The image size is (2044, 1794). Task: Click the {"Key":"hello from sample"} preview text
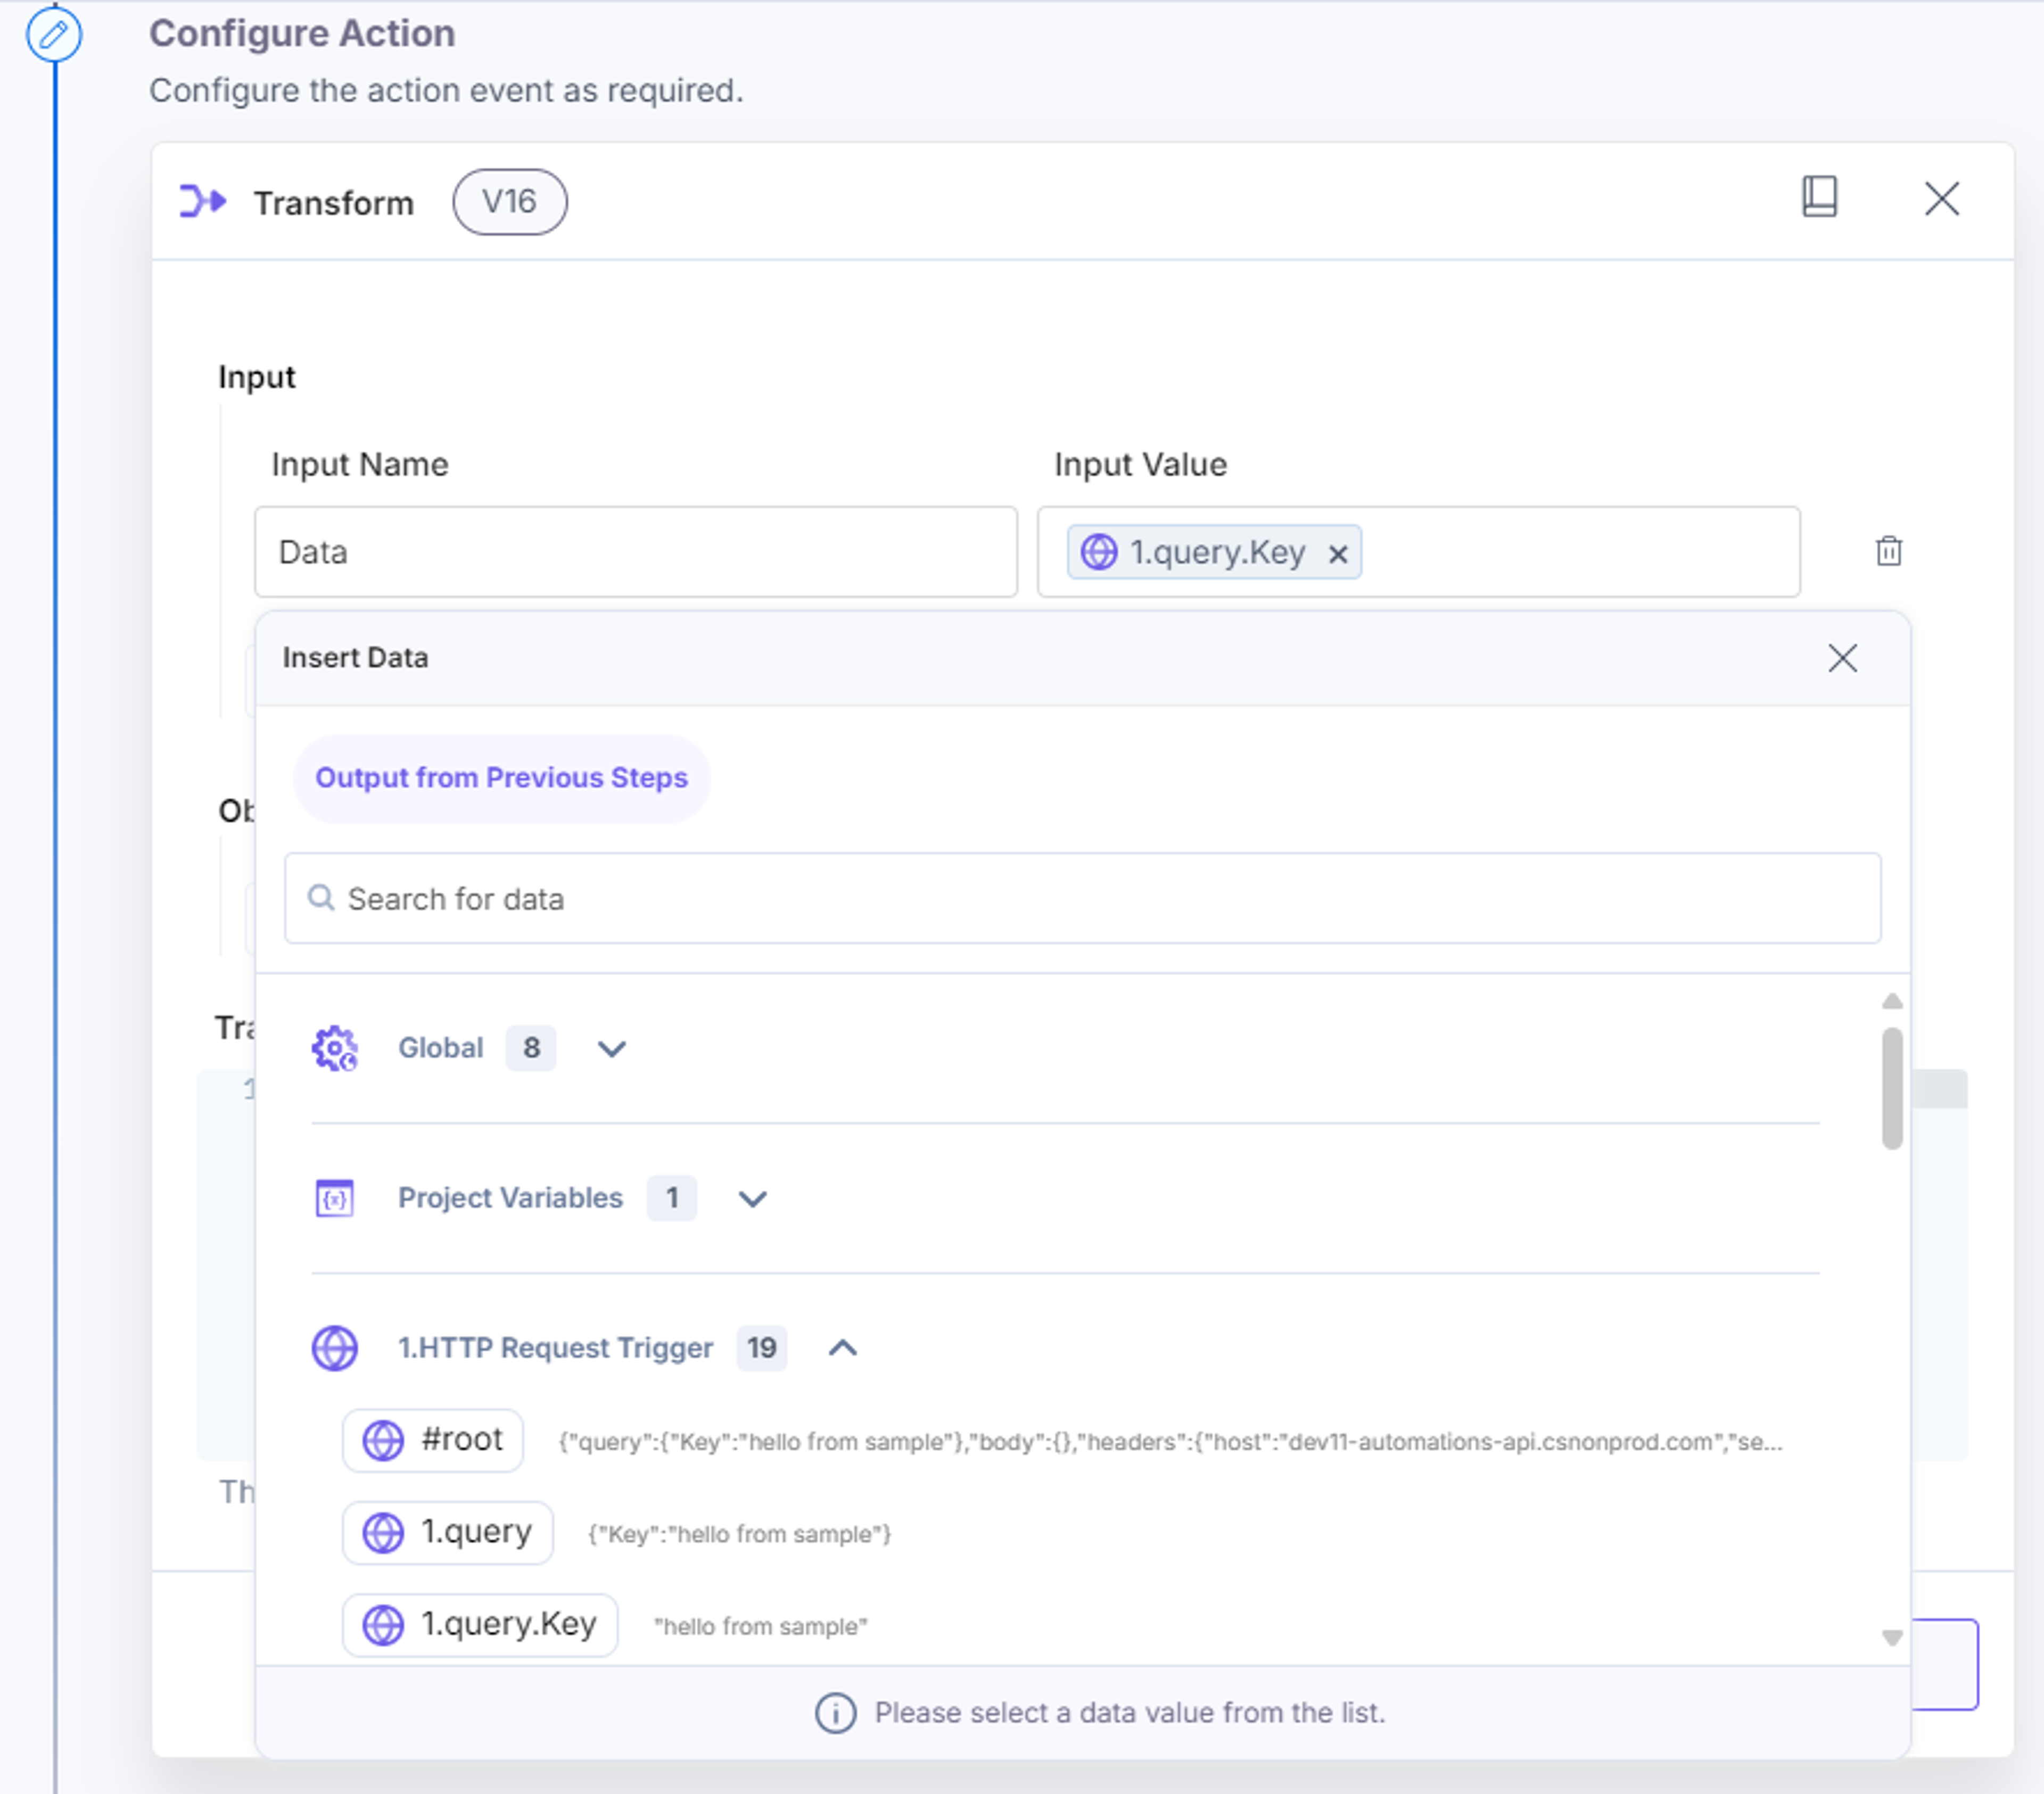tap(739, 1534)
